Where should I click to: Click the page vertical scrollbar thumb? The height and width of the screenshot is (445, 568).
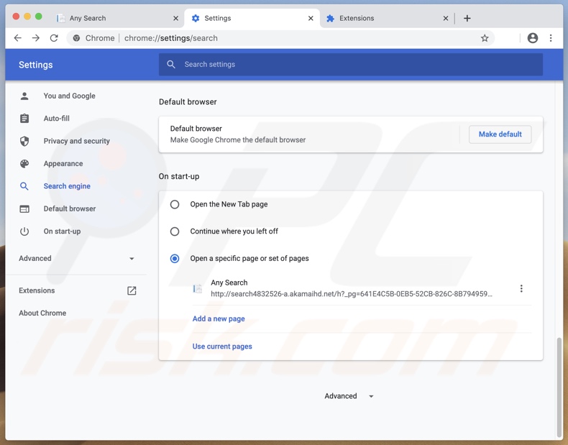click(x=559, y=387)
